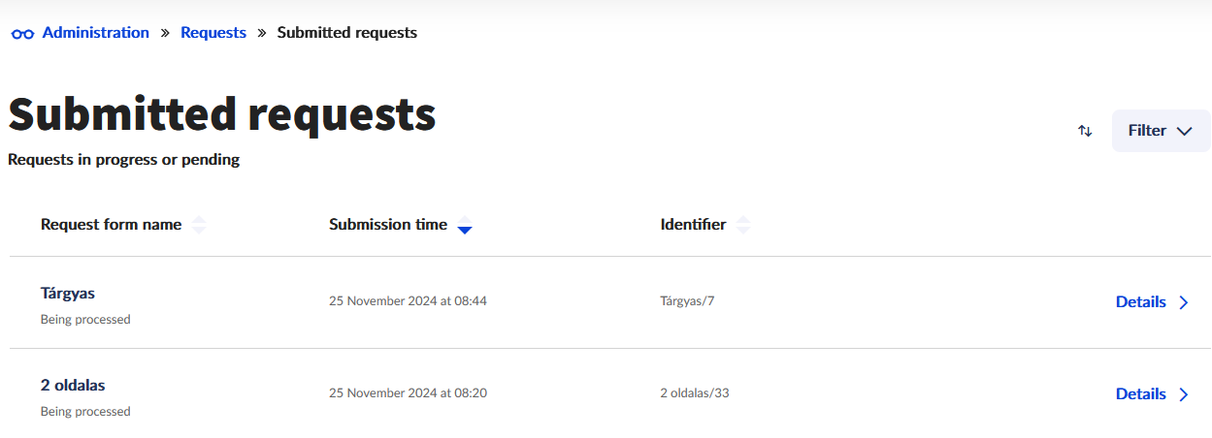
Task: Click the chevron arrow on the Tárgyas row
Action: (1184, 302)
